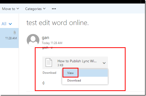The height and width of the screenshot is (96, 146).
Task: Click the paperclip attachment icon in message list
Action: [15, 32]
